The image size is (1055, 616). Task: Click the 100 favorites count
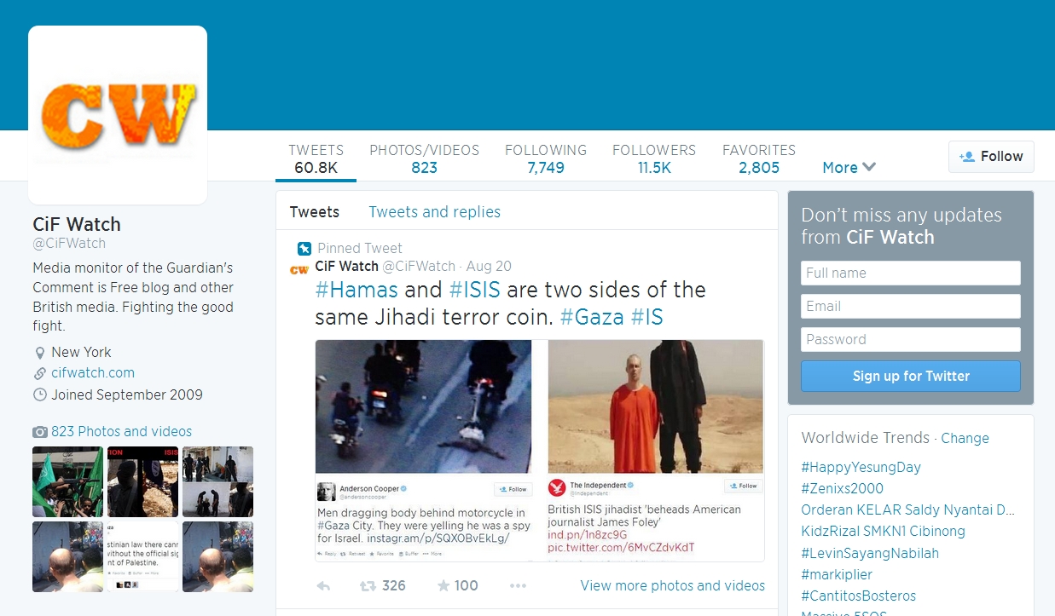(x=466, y=586)
